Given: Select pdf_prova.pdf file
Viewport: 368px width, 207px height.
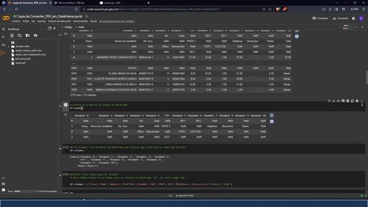Looking at the screenshot, I should pos(23,59).
